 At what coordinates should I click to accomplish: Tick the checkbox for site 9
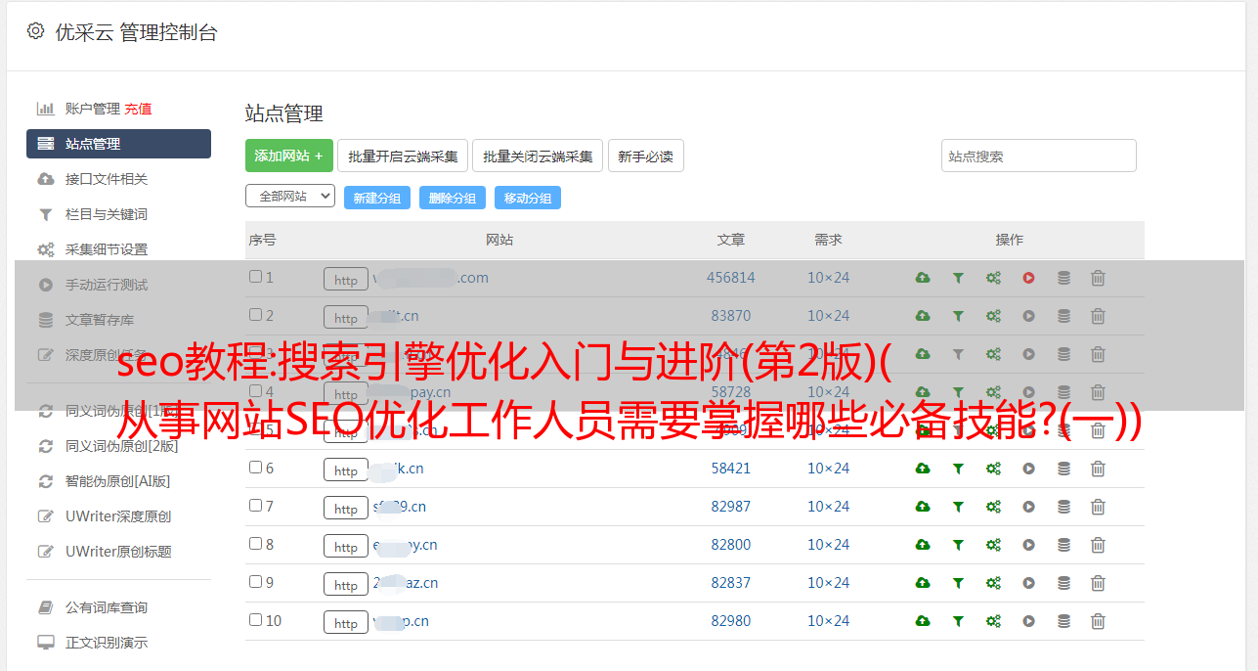255,582
